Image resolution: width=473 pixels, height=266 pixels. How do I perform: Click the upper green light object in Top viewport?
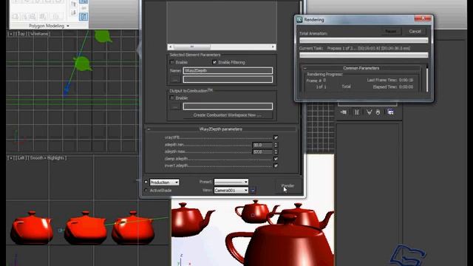(x=103, y=35)
